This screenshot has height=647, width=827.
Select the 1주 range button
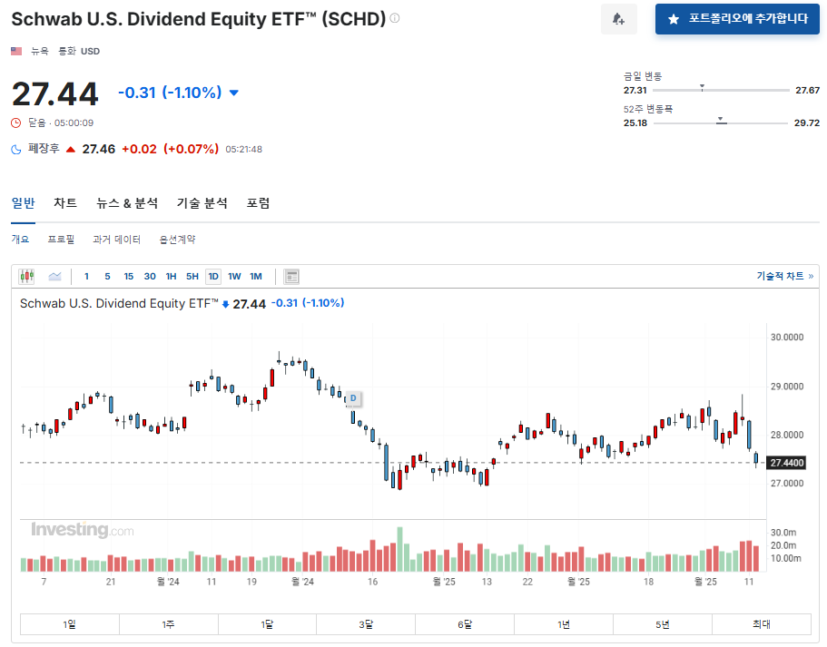click(168, 624)
